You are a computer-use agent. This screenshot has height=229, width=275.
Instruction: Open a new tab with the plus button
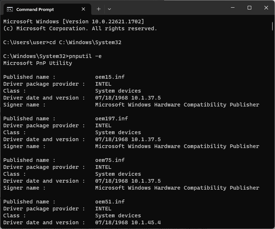[98, 9]
